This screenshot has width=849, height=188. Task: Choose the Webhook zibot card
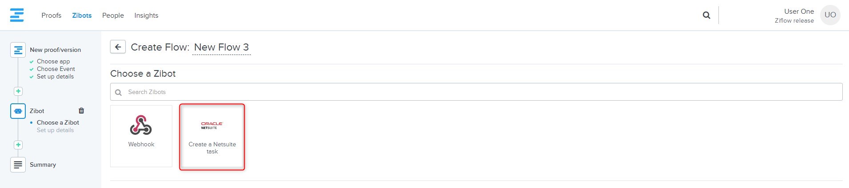141,136
